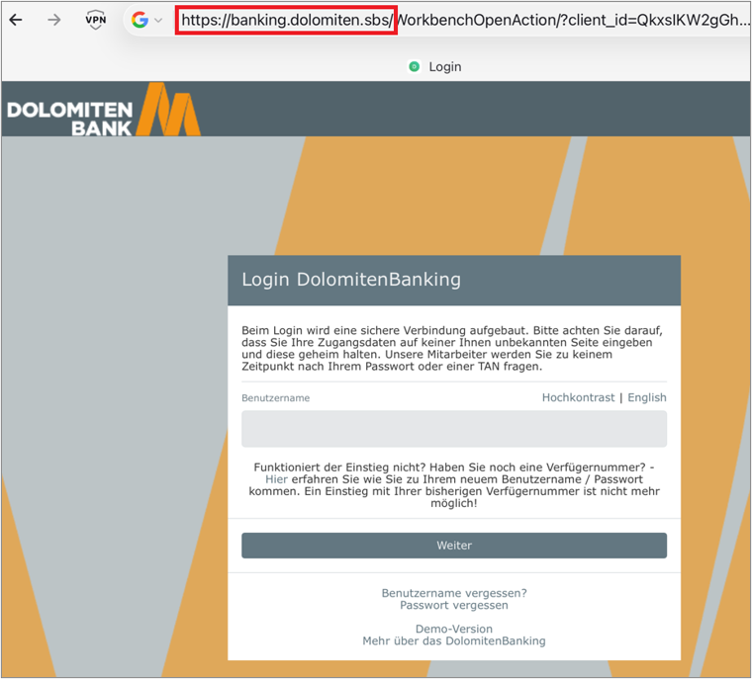752x679 pixels.
Task: Click the Weiter button
Action: [454, 546]
